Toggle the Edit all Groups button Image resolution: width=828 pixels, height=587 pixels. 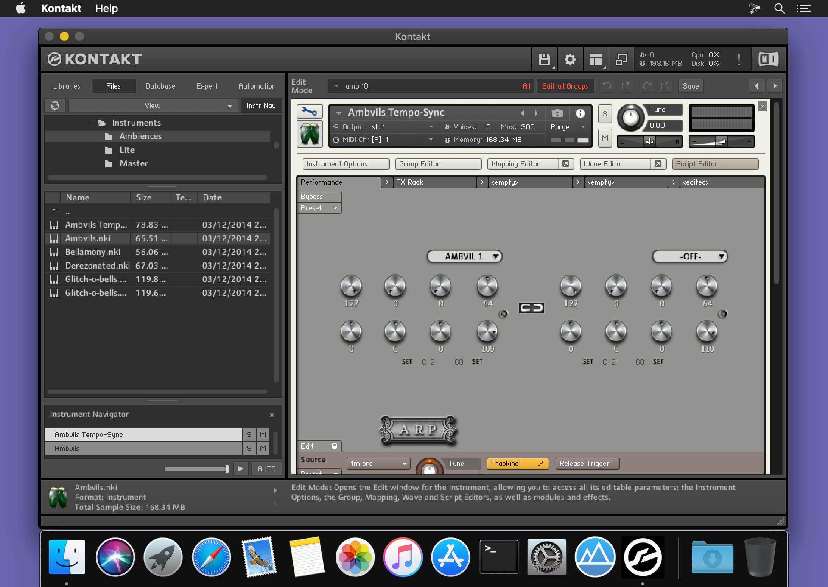(565, 86)
